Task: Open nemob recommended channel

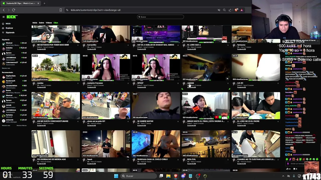Action: click(14, 106)
